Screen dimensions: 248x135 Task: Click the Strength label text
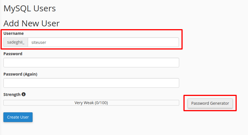point(12,95)
